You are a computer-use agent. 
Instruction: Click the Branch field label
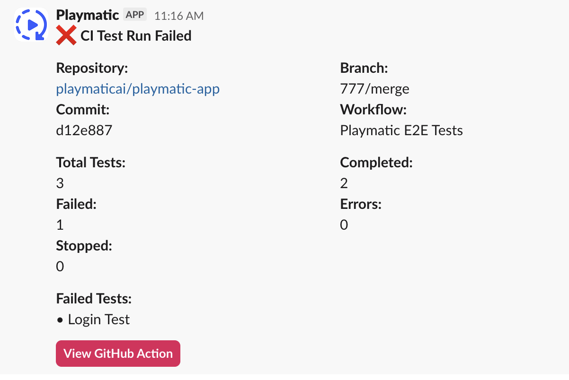[364, 68]
